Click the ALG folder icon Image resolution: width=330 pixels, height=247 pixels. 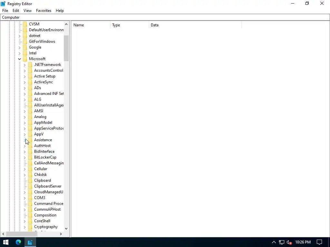[x=30, y=99]
